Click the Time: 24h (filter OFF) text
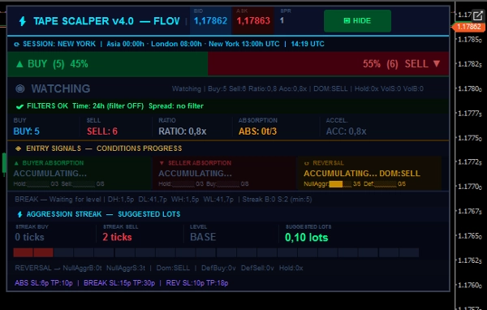Screen dimensions: 487x310 click(108, 106)
